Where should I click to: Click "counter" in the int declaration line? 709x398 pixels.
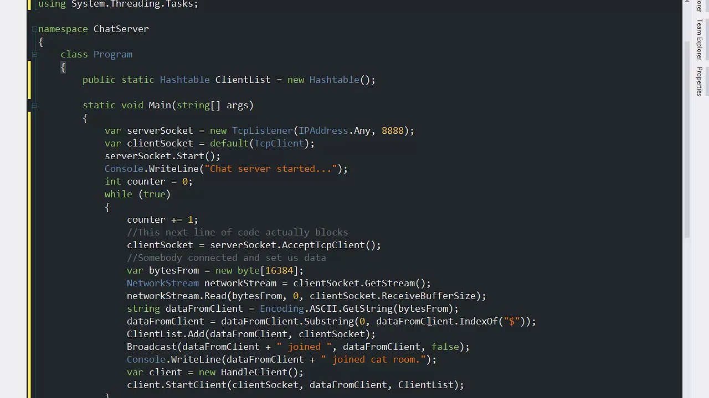click(146, 181)
